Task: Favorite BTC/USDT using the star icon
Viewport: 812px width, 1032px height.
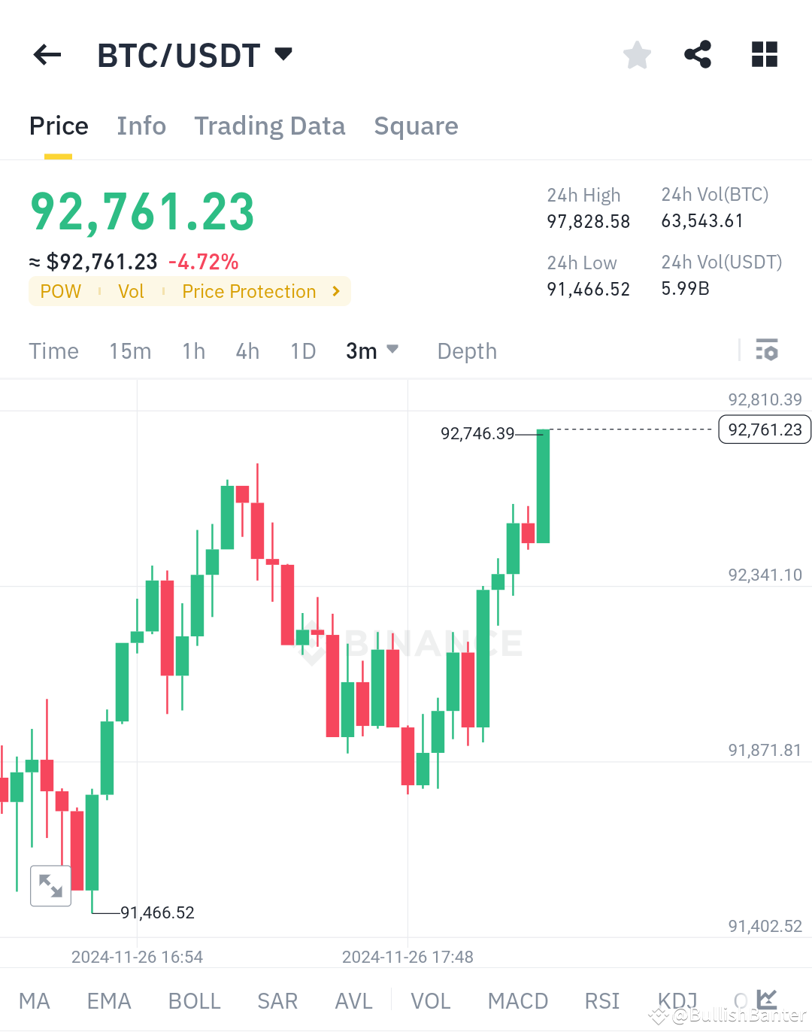Action: coord(637,54)
